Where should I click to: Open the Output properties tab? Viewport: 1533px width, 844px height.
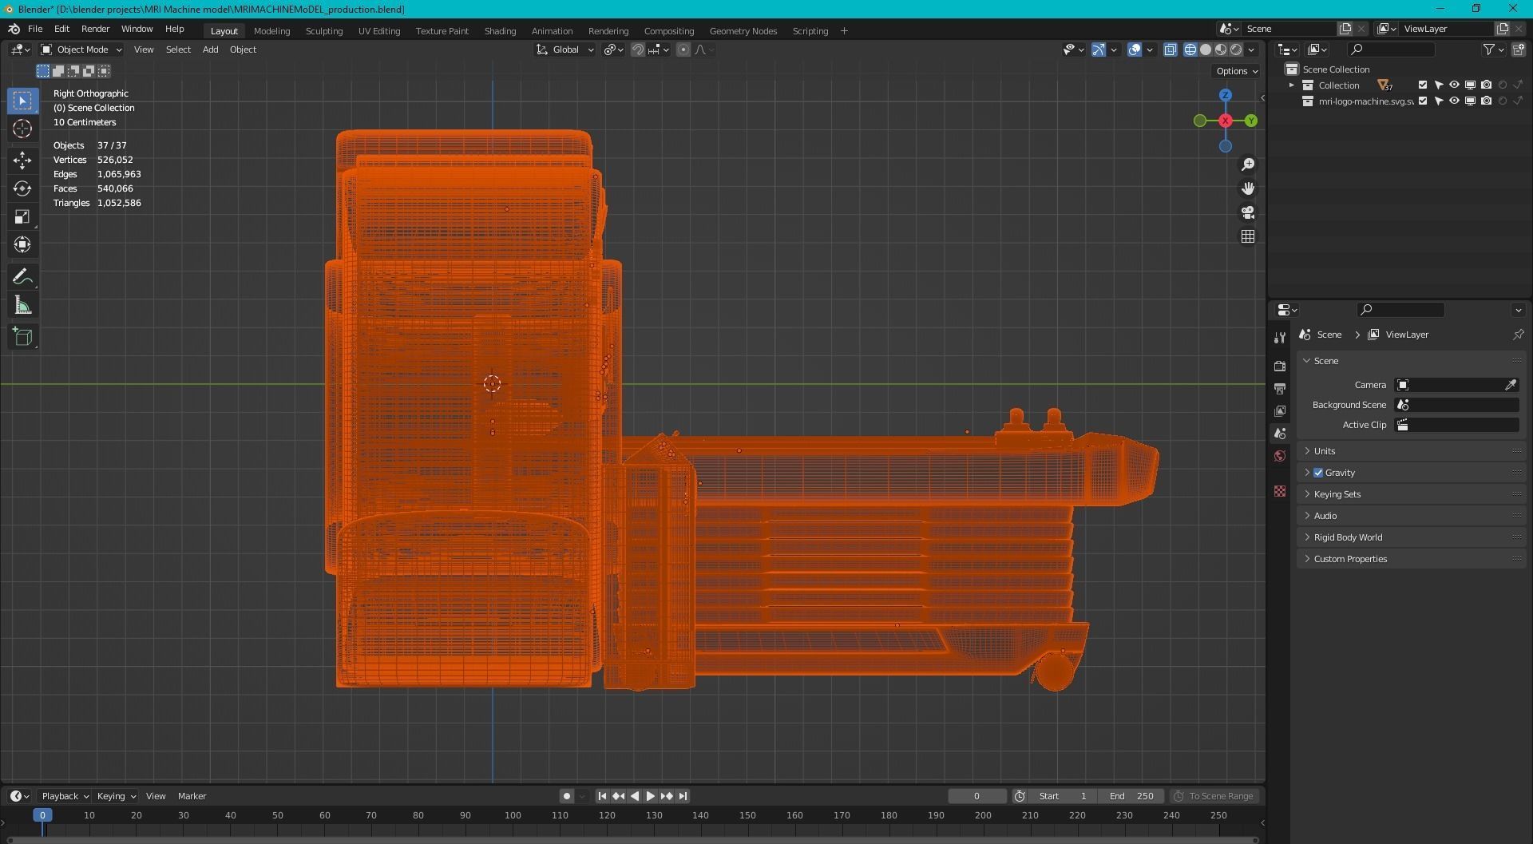tap(1280, 388)
